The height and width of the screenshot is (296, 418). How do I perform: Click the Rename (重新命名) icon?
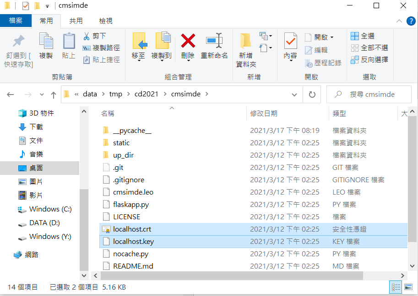pyautogui.click(x=214, y=41)
